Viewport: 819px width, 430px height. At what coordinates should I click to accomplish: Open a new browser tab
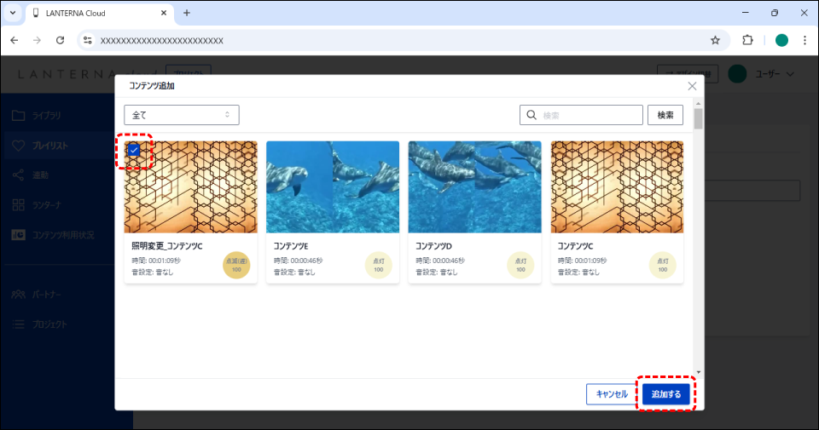tap(187, 13)
